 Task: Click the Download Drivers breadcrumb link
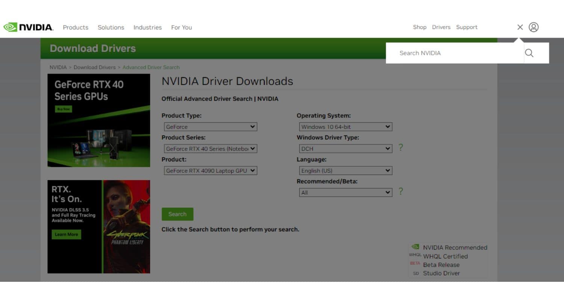[95, 67]
